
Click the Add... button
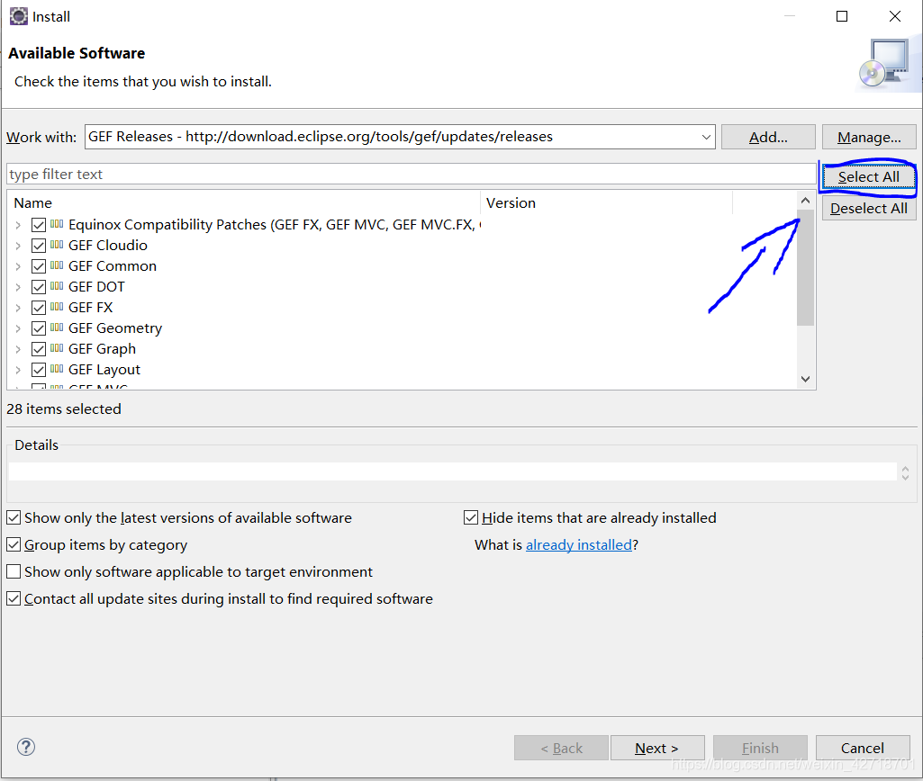[x=768, y=137]
